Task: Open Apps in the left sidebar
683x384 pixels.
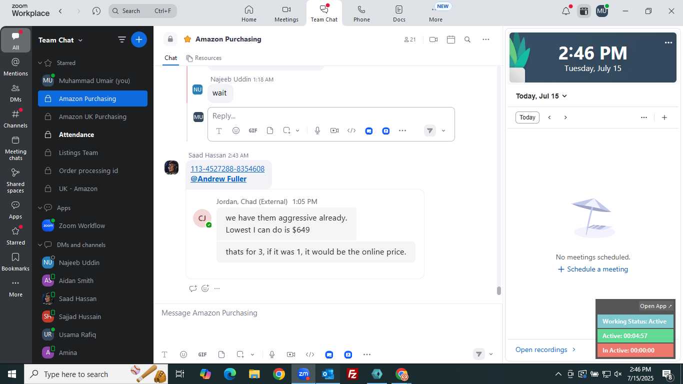Action: [15, 210]
